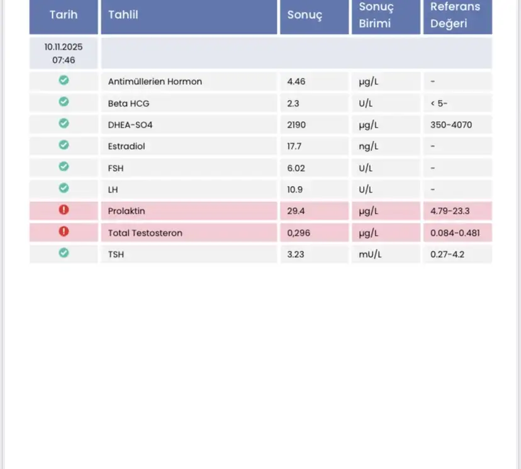Click the Sonuç Birimi column header

(x=376, y=15)
